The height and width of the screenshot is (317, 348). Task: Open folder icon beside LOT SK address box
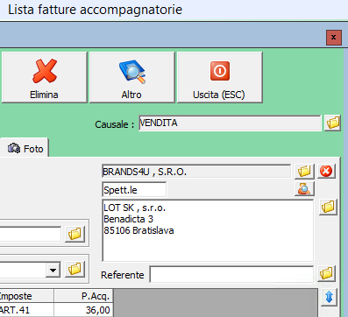tap(328, 207)
